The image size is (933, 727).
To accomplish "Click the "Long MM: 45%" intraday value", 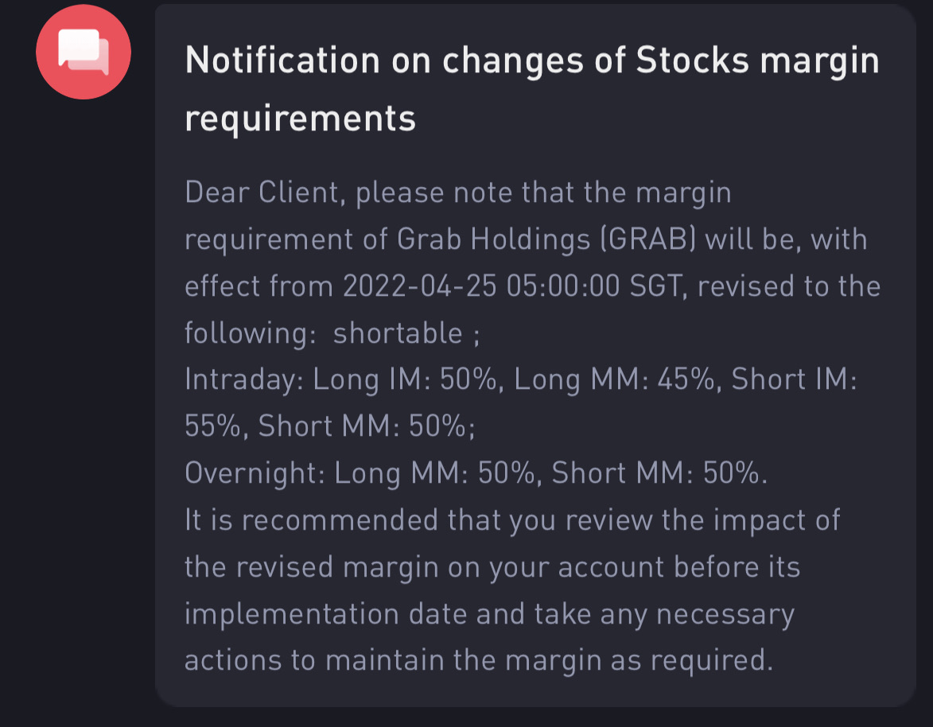I will 615,379.
